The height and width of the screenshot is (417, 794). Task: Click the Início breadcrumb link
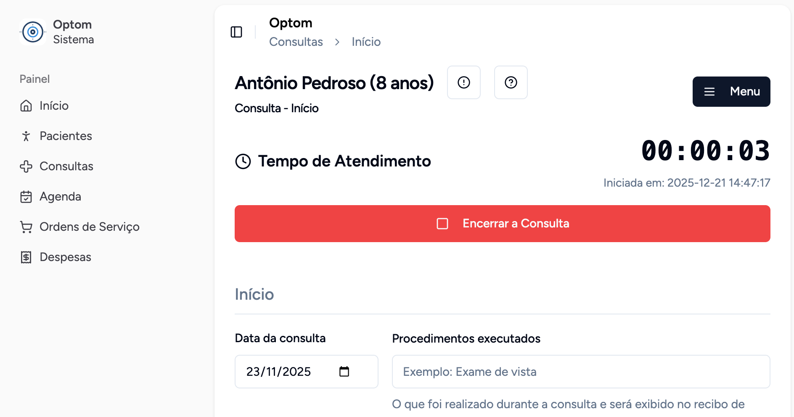pos(366,42)
